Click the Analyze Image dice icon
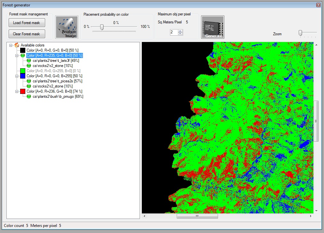Viewport: 324px width, 233px height. pyautogui.click(x=67, y=27)
